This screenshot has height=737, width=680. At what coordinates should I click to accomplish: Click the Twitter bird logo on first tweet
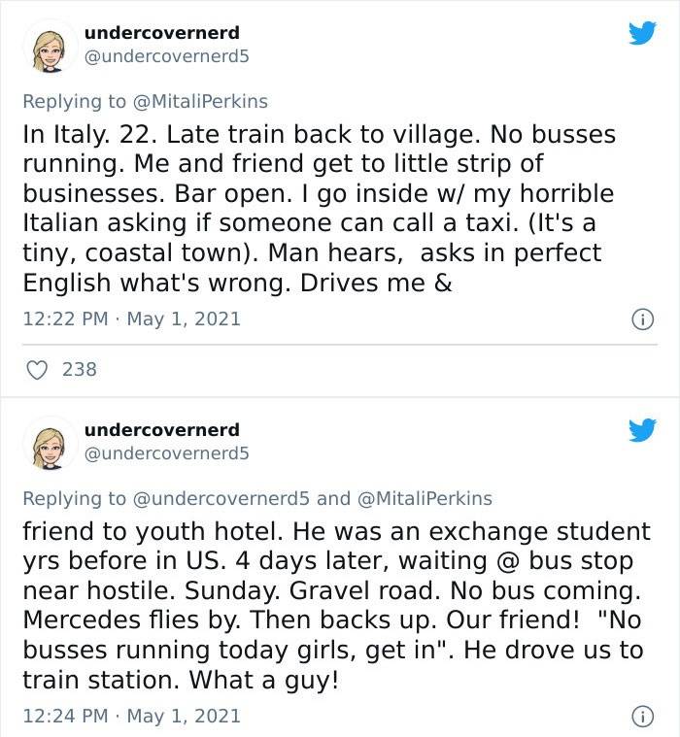point(642,33)
